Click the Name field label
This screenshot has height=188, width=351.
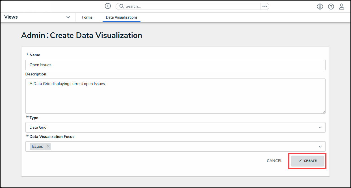[x=35, y=55]
